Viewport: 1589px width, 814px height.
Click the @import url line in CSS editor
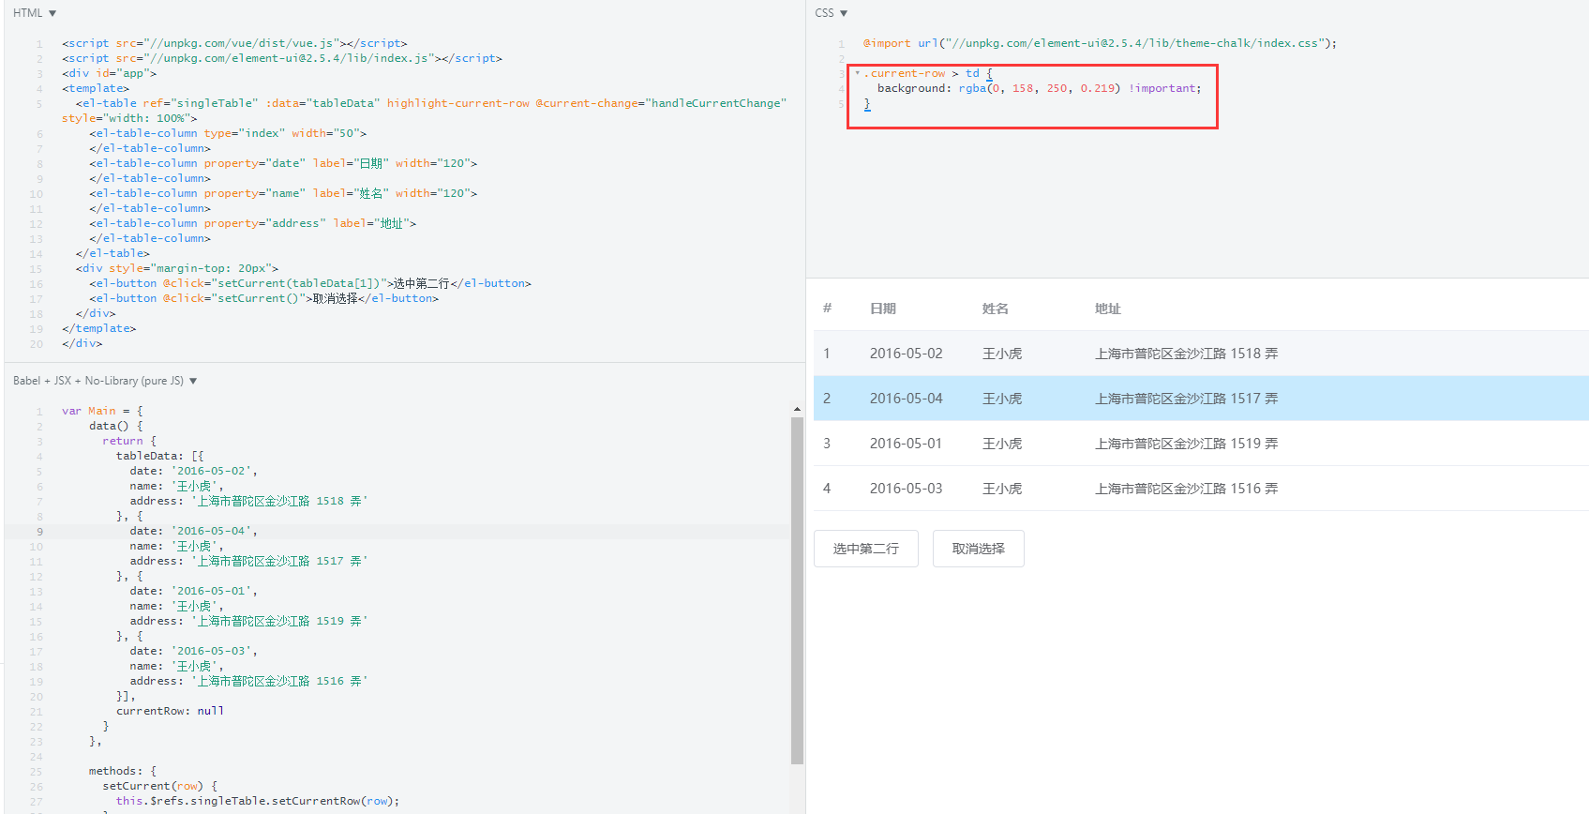coord(1100,43)
